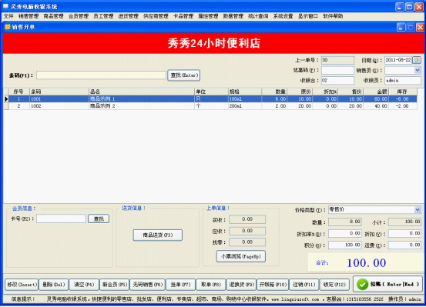Screen dimensions: 426x307
Task: Click the 品名 column header
Action: [x=142, y=92]
